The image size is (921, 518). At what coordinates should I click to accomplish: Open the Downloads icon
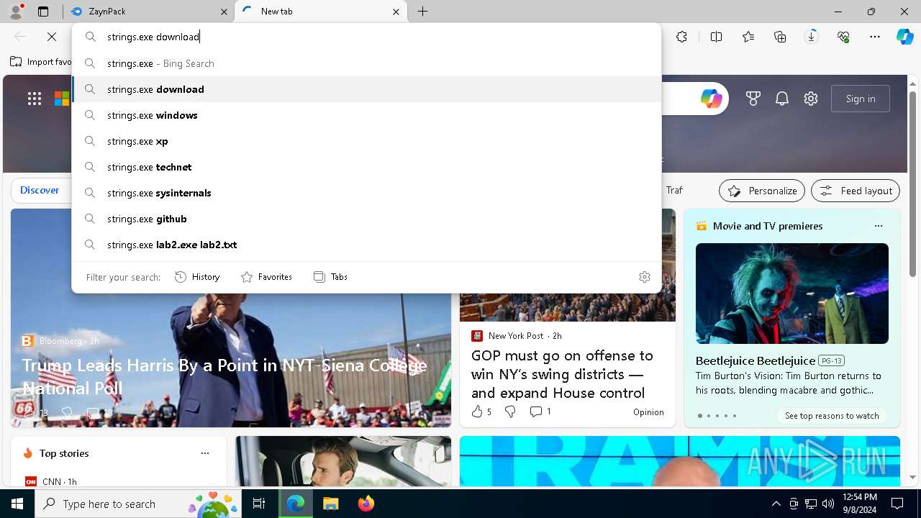[812, 37]
